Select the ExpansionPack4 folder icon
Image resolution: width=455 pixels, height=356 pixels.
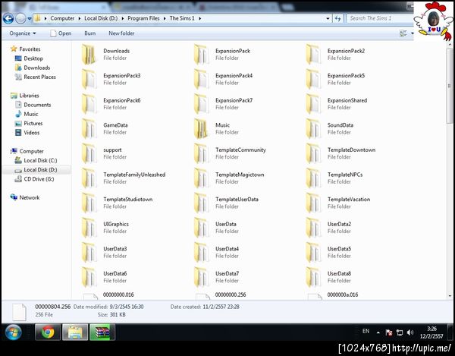click(x=201, y=79)
